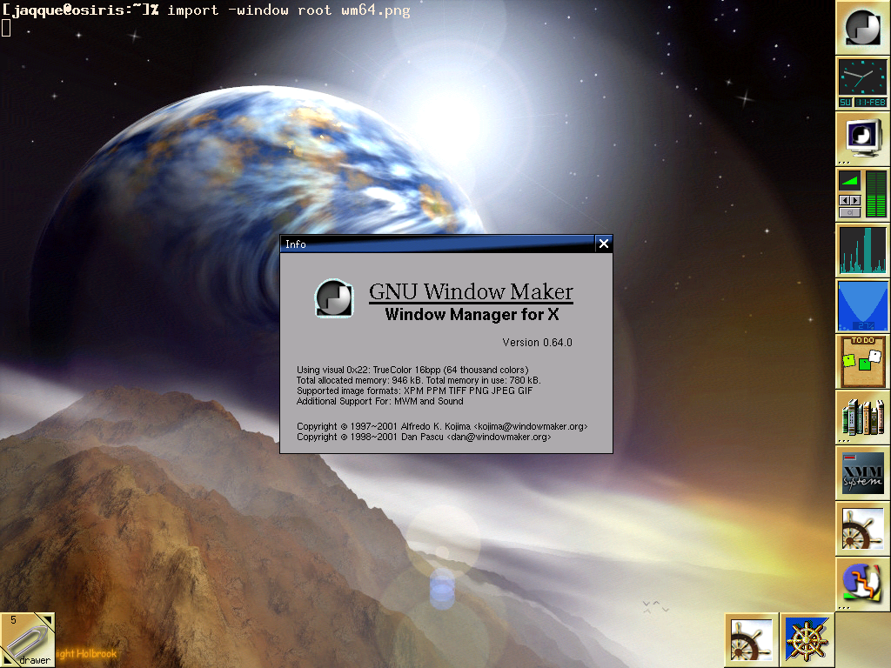Click the 'GNU Window Maker' heading
This screenshot has width=891, height=668.
471,291
